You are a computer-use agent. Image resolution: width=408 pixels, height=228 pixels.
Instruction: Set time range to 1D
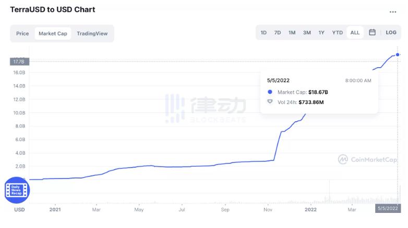coord(263,32)
